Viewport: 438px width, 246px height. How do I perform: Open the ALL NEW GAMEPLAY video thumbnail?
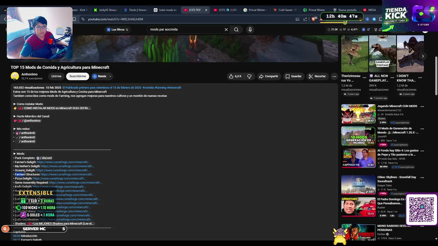382,54
